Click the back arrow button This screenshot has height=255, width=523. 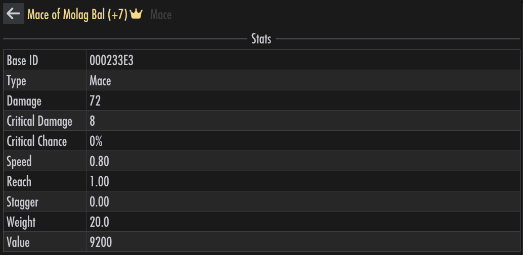click(14, 14)
